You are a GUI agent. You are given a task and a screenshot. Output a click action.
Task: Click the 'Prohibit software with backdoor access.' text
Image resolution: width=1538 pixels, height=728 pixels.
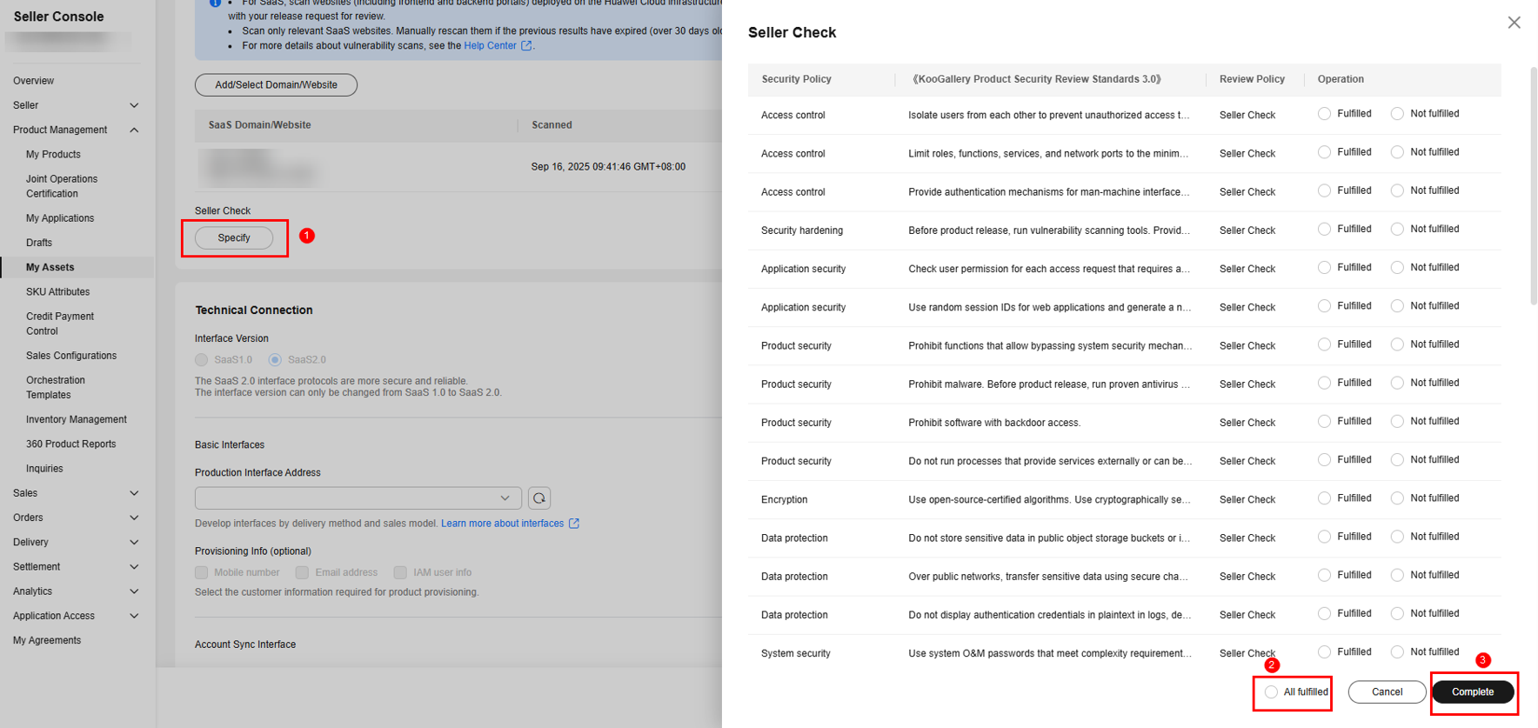(994, 423)
